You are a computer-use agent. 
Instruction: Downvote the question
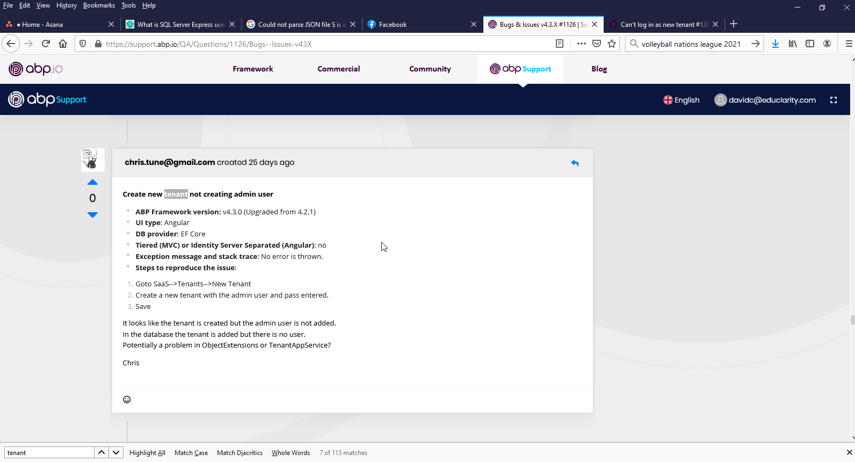tap(92, 215)
